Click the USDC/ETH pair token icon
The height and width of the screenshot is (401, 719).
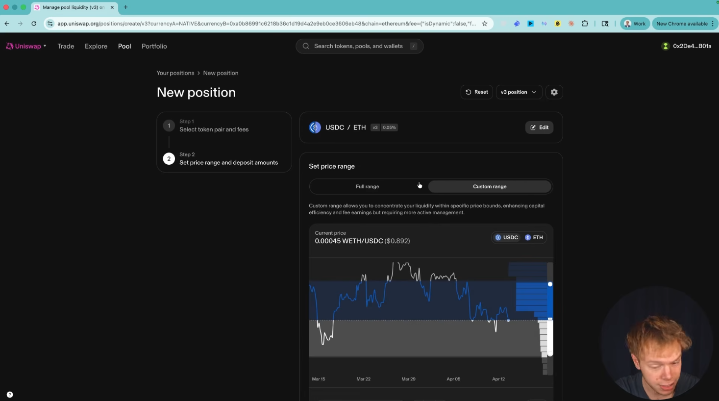pos(315,127)
